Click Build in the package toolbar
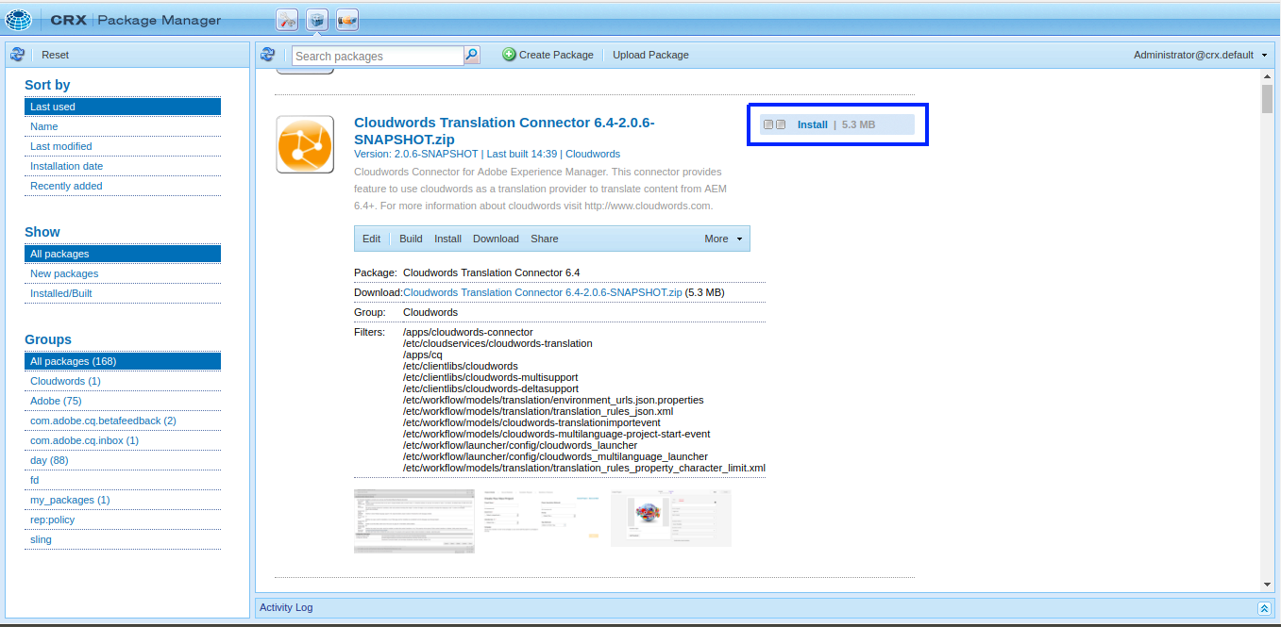This screenshot has height=627, width=1281. (411, 239)
